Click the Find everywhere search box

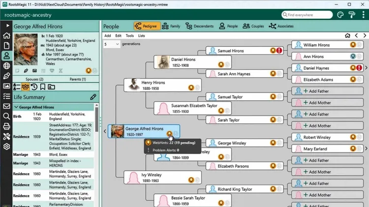[308, 15]
